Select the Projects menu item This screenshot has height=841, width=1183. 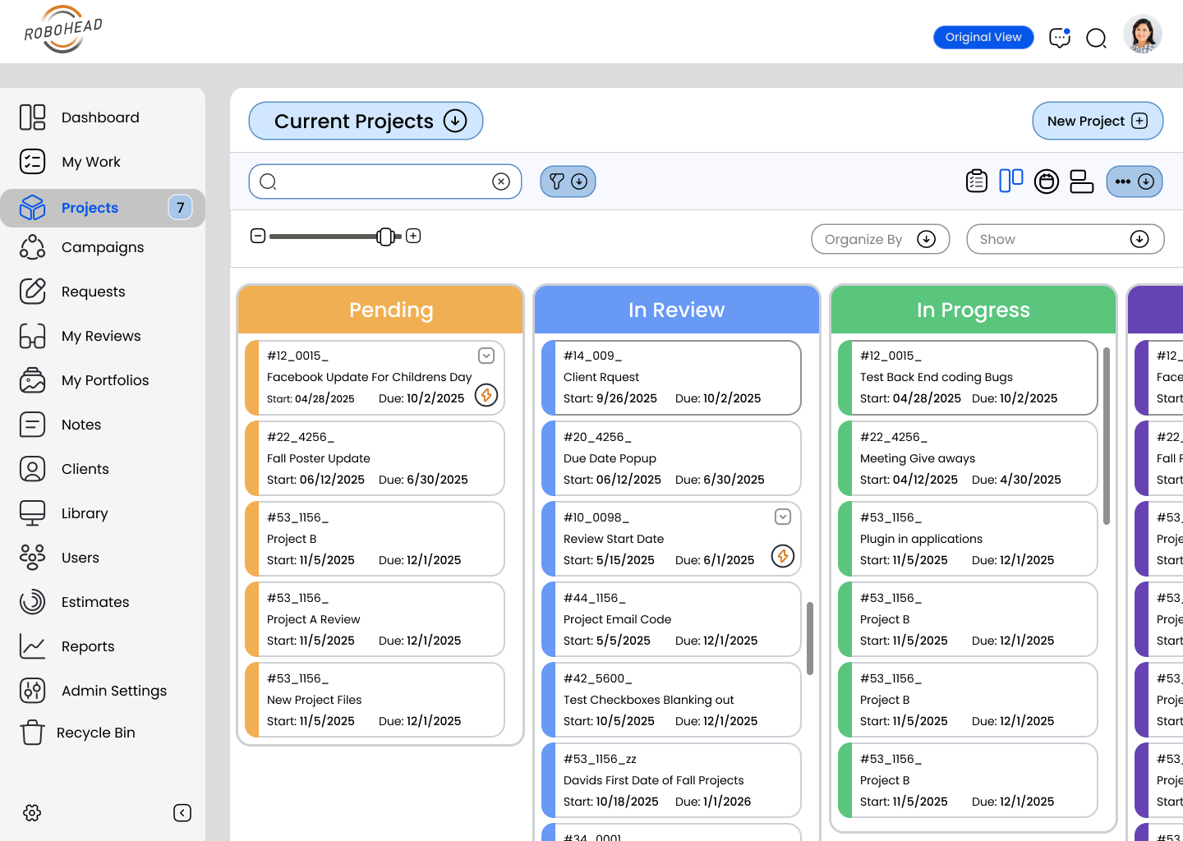pos(103,208)
